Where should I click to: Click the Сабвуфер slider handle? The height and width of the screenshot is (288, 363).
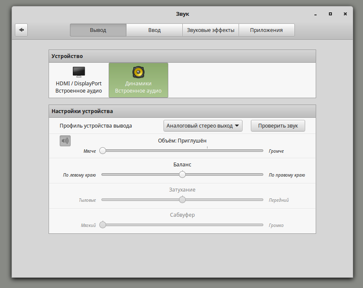[x=103, y=225]
